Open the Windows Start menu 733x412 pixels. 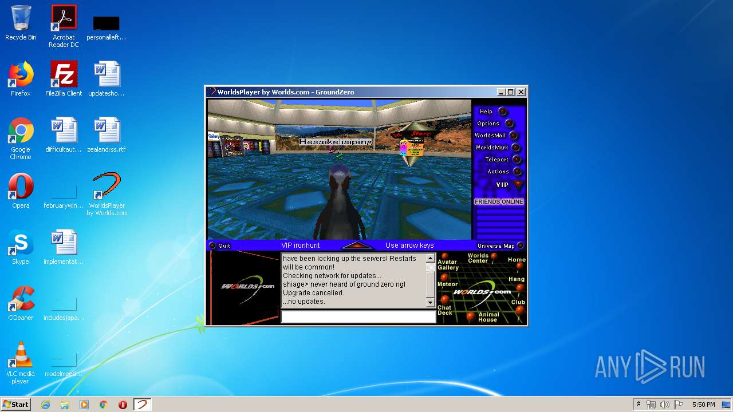tap(15, 404)
